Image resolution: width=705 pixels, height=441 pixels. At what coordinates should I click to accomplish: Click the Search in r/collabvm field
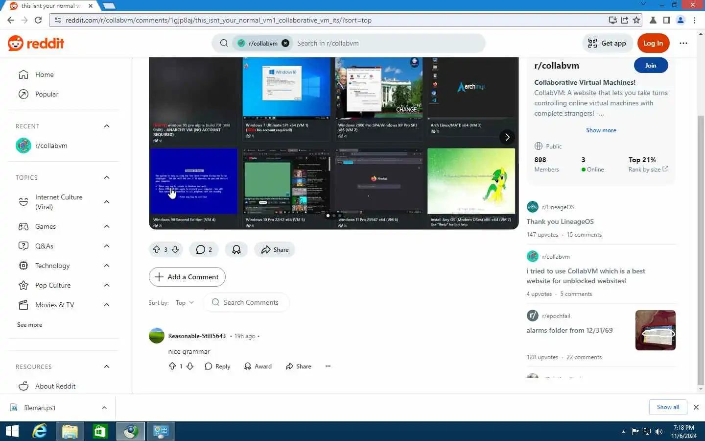(x=387, y=43)
